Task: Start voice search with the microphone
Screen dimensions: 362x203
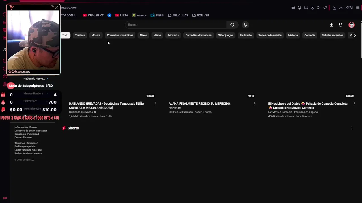Action: click(245, 25)
